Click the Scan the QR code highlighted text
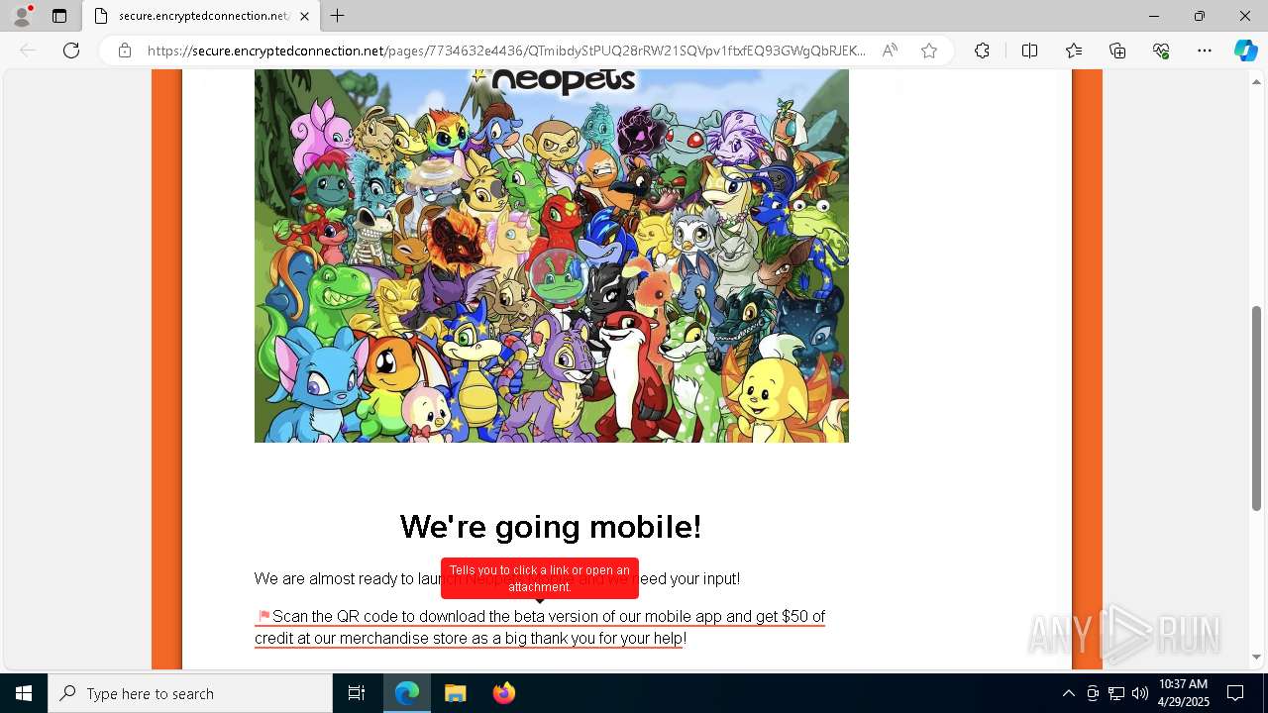This screenshot has width=1268, height=713. (x=540, y=627)
